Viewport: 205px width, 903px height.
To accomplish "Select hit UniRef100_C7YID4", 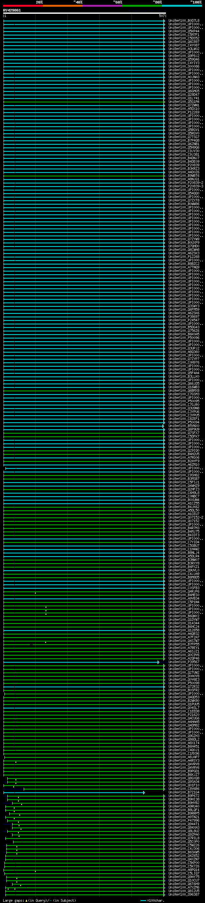I will click(184, 542).
